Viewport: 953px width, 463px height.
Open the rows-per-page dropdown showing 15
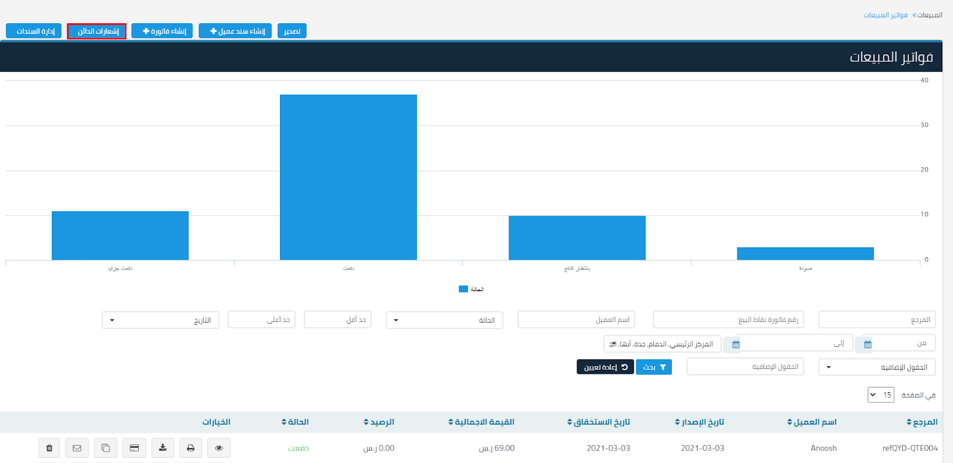(880, 395)
